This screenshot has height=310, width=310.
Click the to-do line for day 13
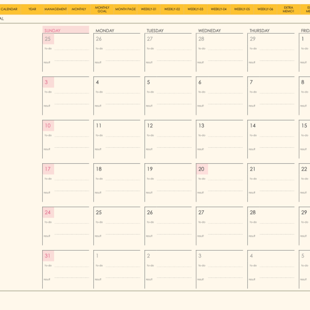tap(225, 136)
